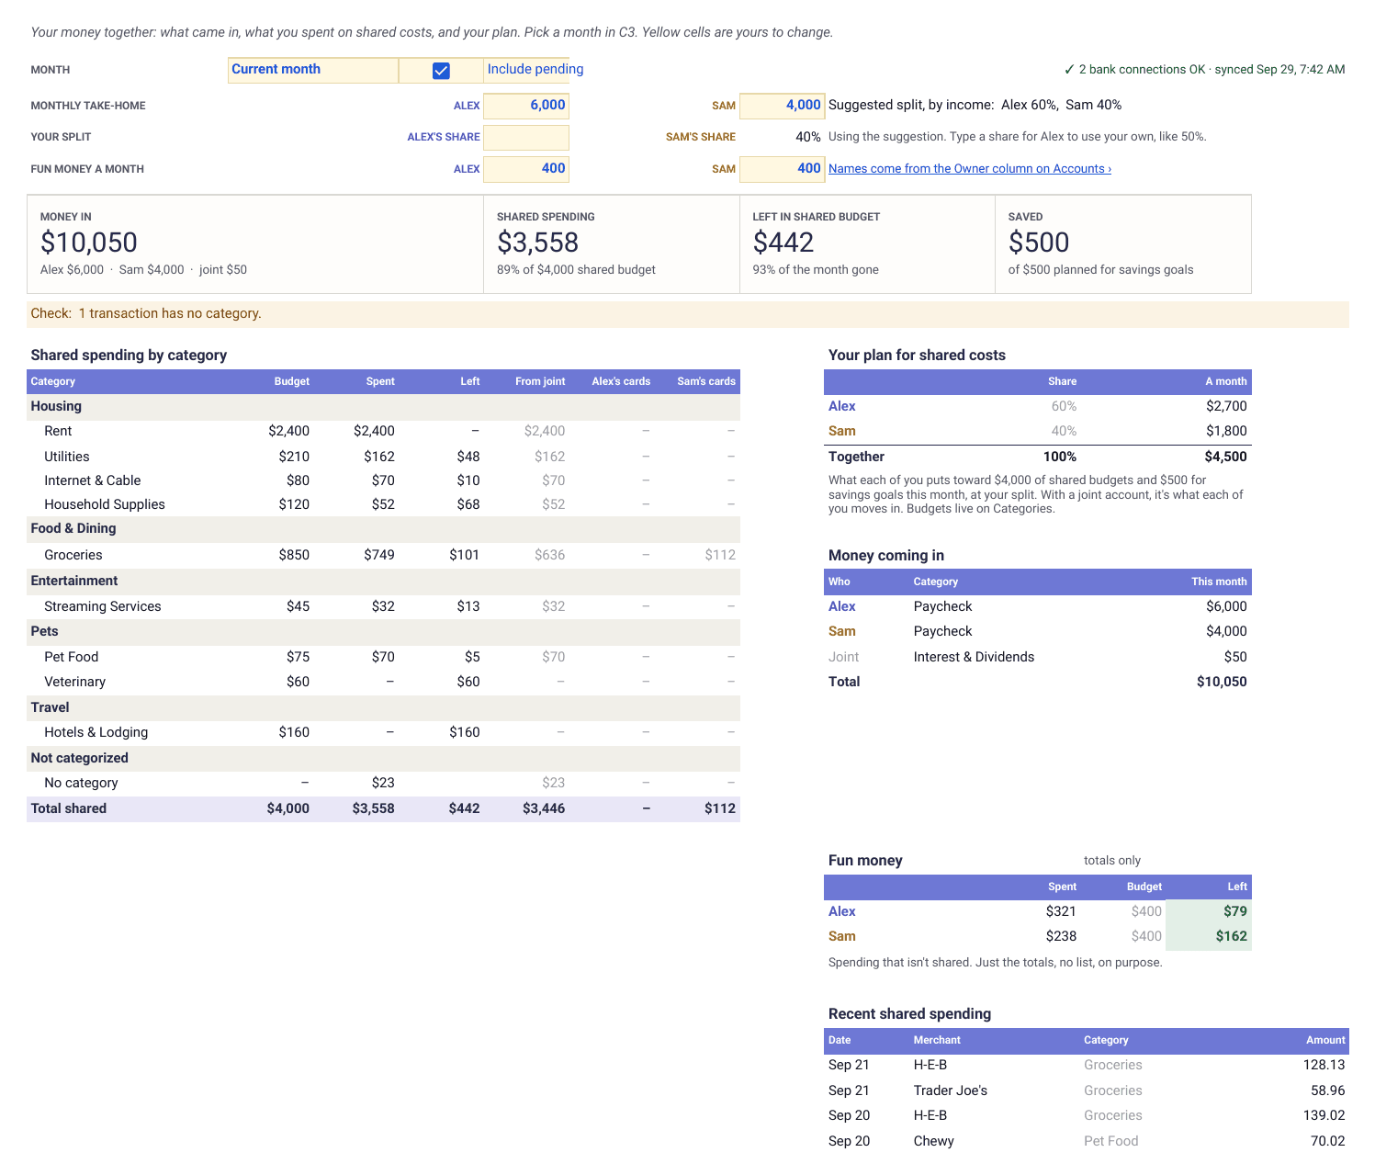Screen dimensions: 1375x1175
Task: Click Sam's 40% share in plan table
Action: point(1064,431)
